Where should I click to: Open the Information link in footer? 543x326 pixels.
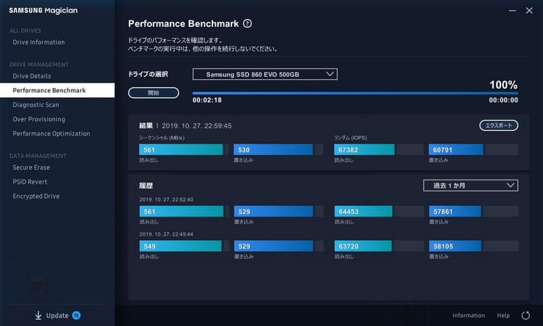click(468, 315)
